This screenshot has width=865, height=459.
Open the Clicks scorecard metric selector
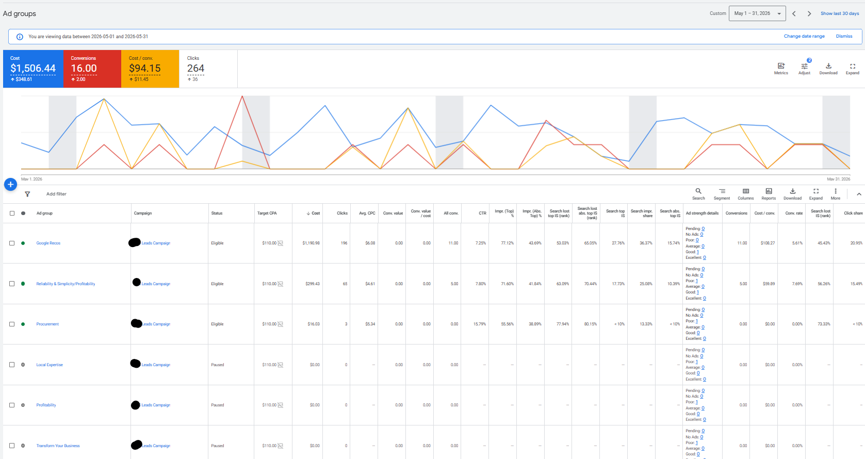[208, 69]
